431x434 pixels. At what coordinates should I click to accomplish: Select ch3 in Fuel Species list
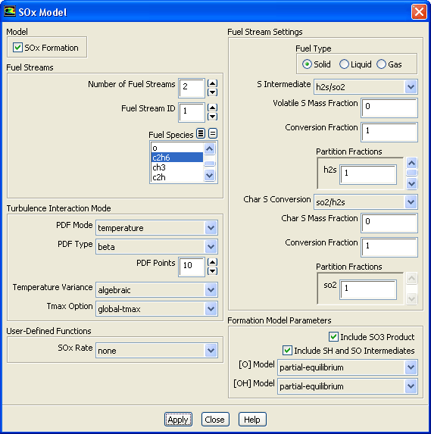(x=177, y=167)
